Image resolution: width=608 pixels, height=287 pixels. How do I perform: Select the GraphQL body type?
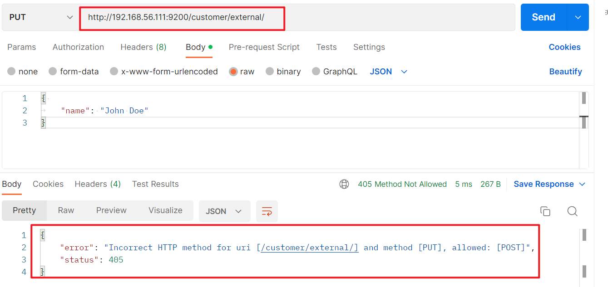(335, 72)
